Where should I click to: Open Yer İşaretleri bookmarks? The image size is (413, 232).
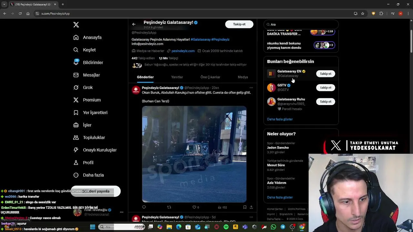pyautogui.click(x=90, y=112)
